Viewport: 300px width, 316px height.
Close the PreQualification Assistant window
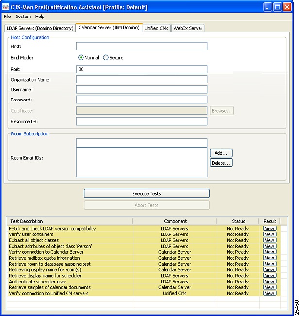287,7
